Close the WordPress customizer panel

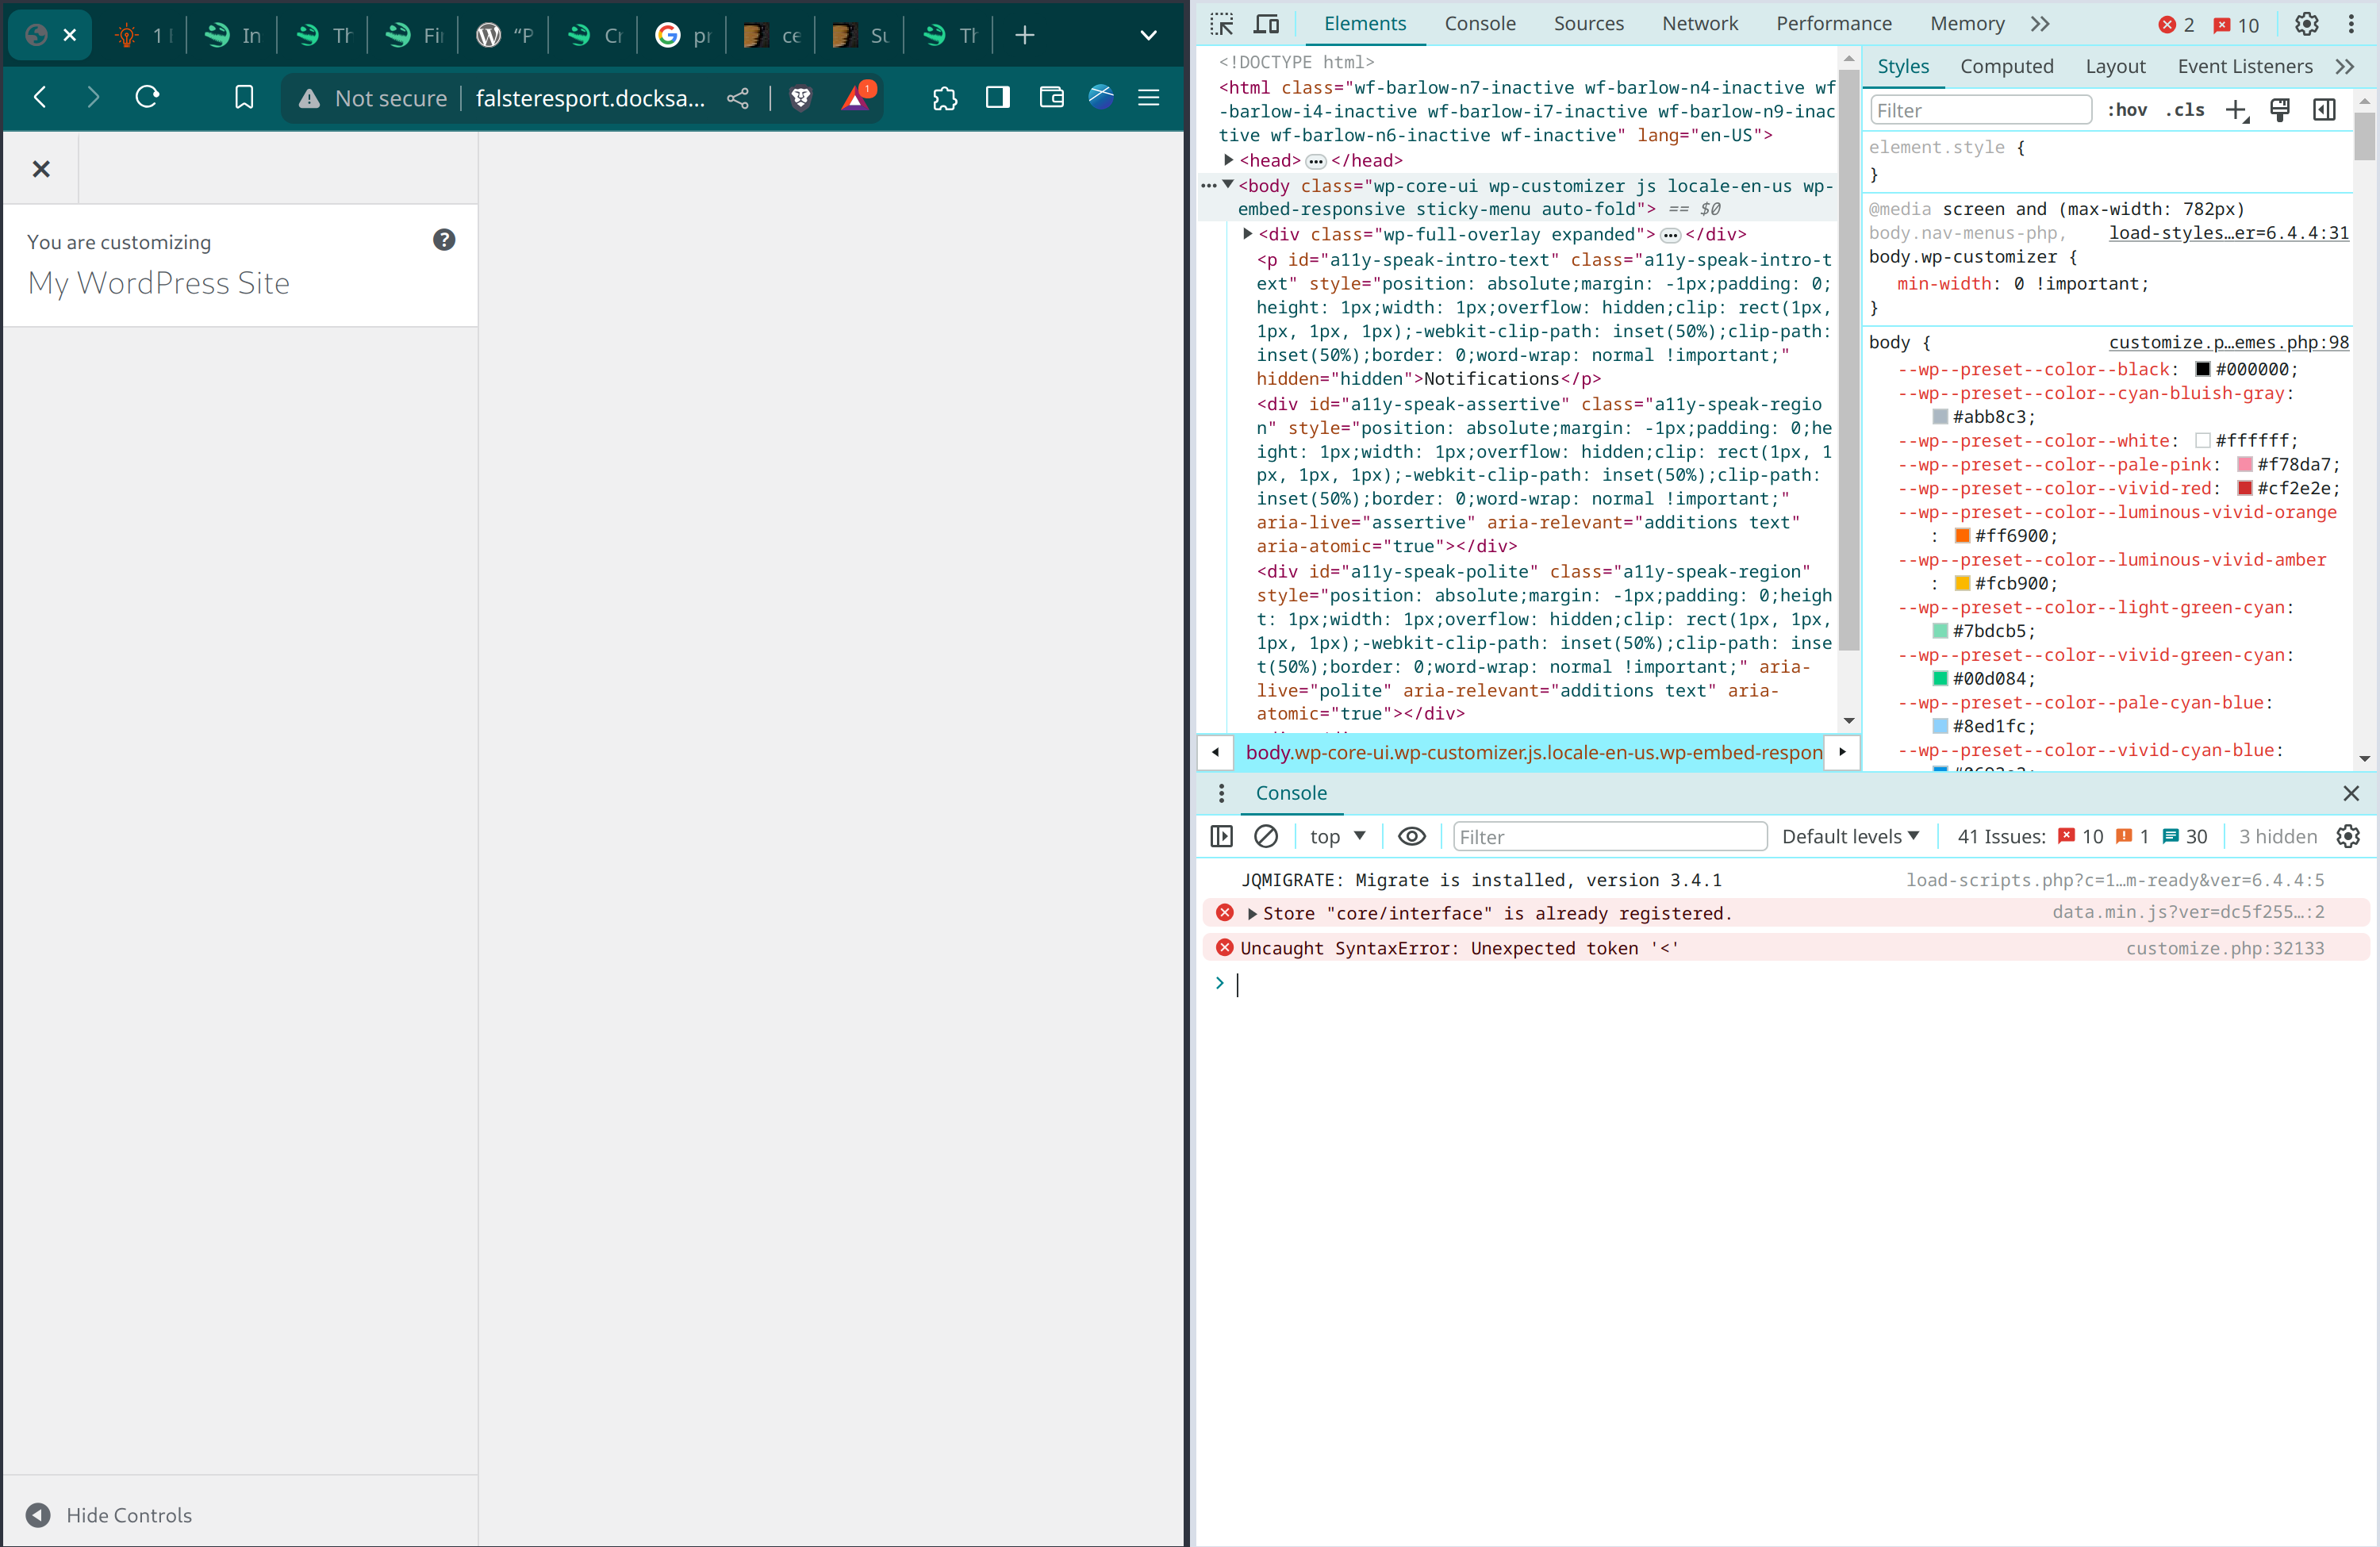coord(41,169)
